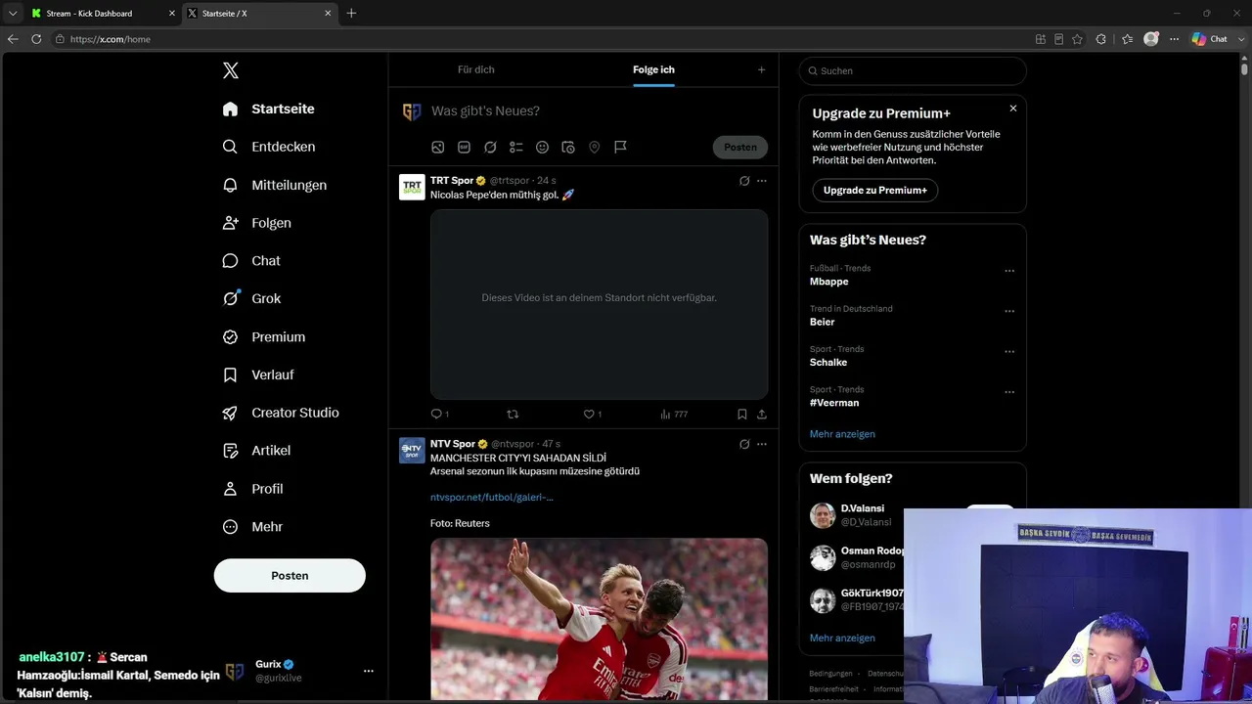The image size is (1252, 704).
Task: Go back in the browser
Action: 13,39
